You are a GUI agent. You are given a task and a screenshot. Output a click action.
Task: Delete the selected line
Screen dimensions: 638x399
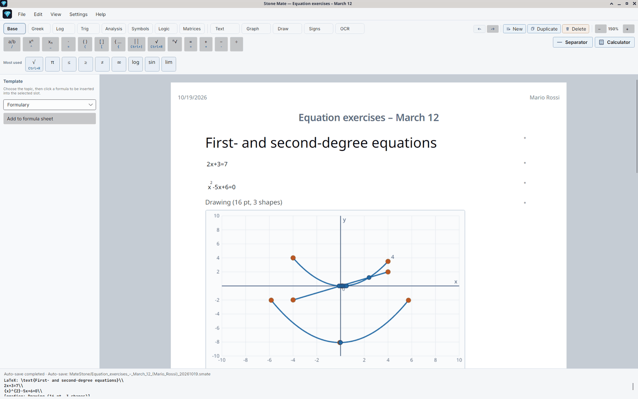click(x=576, y=29)
